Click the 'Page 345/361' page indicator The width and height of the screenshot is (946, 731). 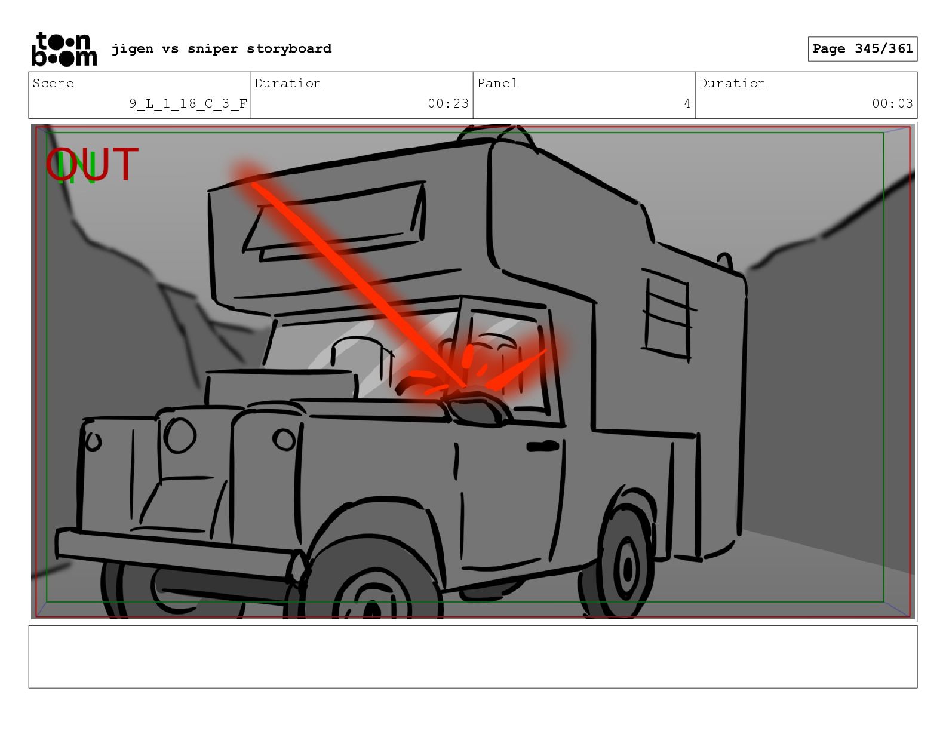pos(862,49)
